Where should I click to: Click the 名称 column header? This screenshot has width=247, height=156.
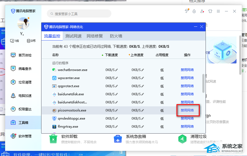pos(55,55)
